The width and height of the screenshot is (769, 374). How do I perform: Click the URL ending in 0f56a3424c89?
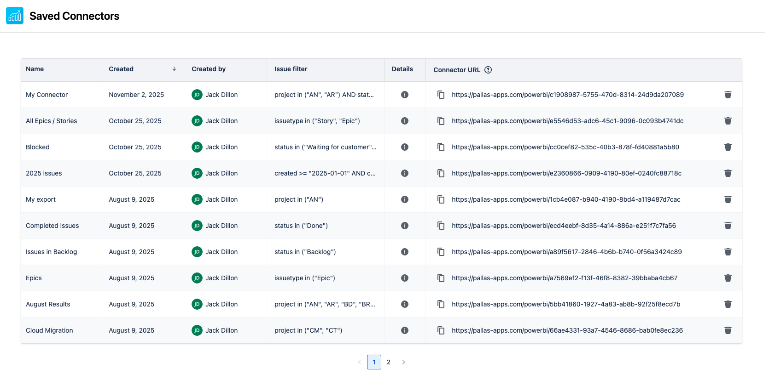pos(567,252)
